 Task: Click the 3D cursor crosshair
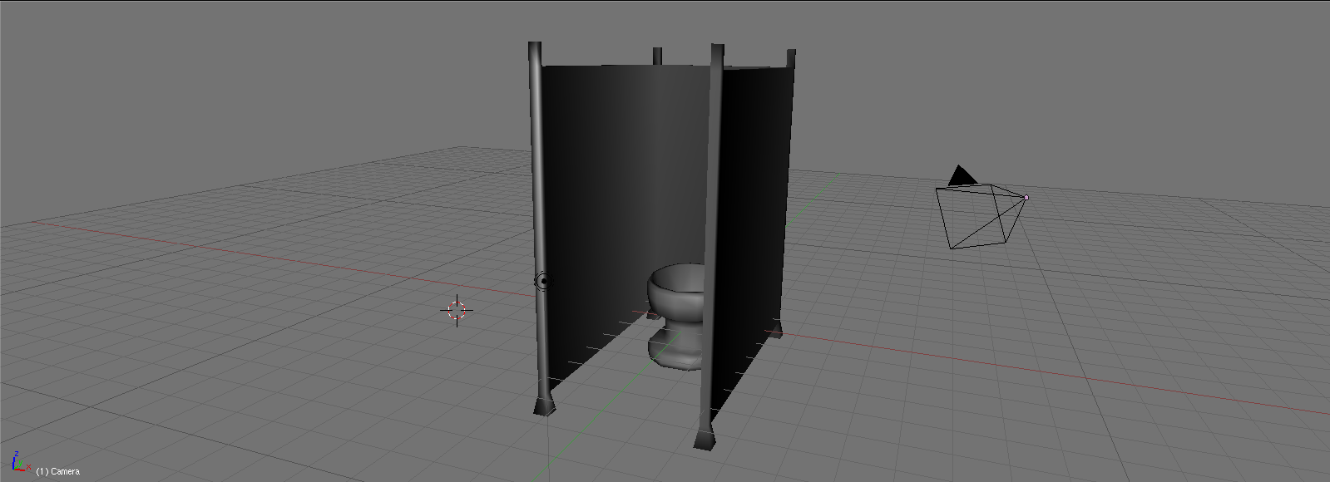point(457,310)
